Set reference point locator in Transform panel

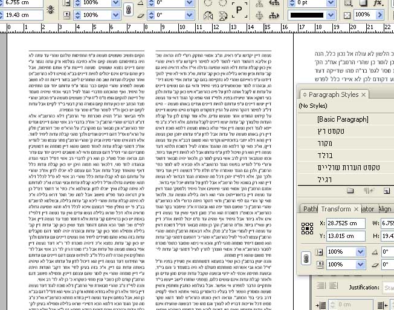click(x=307, y=229)
